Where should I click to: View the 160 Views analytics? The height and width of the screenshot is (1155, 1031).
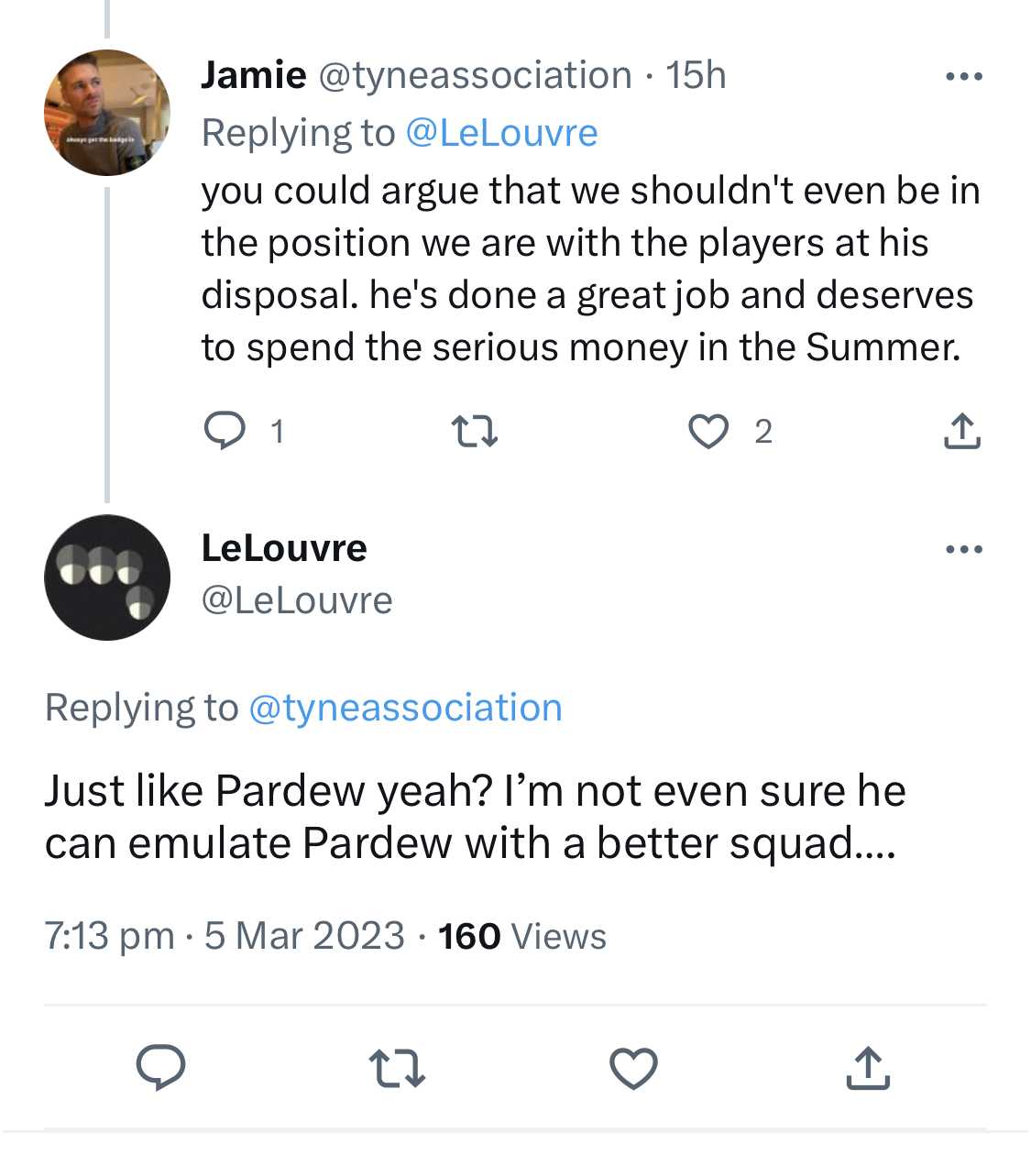(x=522, y=936)
